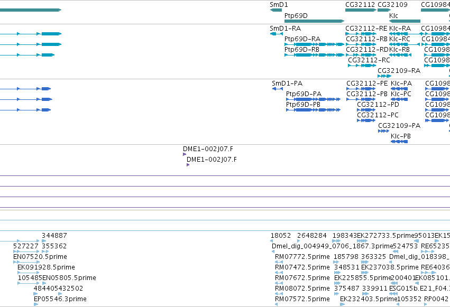Select transcript Ptp69D-RB label
This screenshot has width=450, height=307.
[301, 49]
